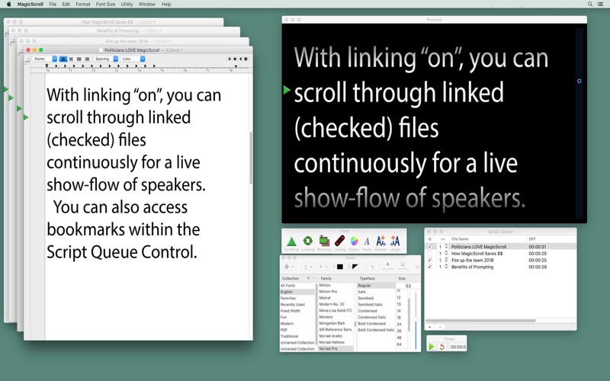This screenshot has height=381, width=610.
Task: Click the green cue arrow in Preview
Action: click(287, 90)
